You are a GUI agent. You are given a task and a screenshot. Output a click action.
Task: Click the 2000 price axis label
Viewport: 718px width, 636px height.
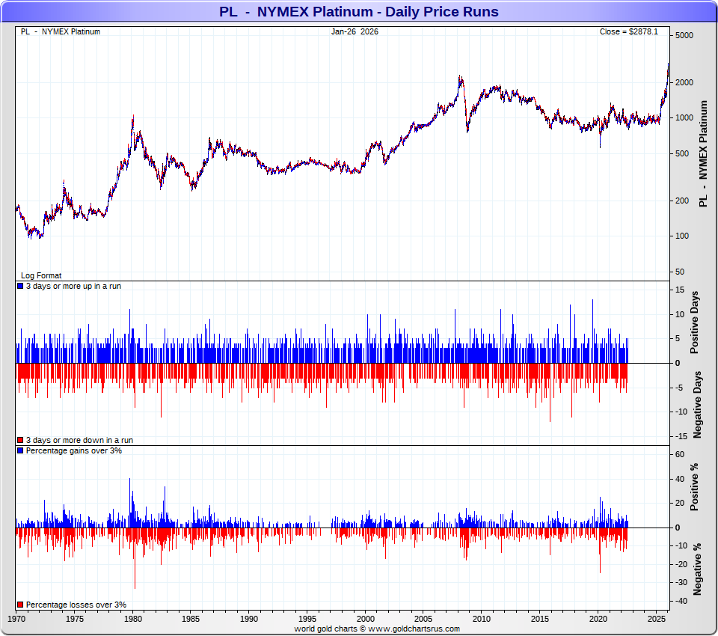[684, 82]
